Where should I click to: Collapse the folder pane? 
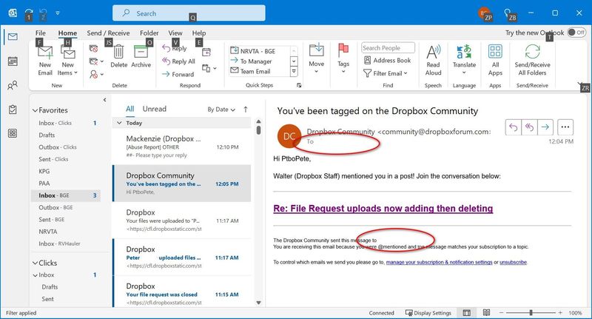104,100
